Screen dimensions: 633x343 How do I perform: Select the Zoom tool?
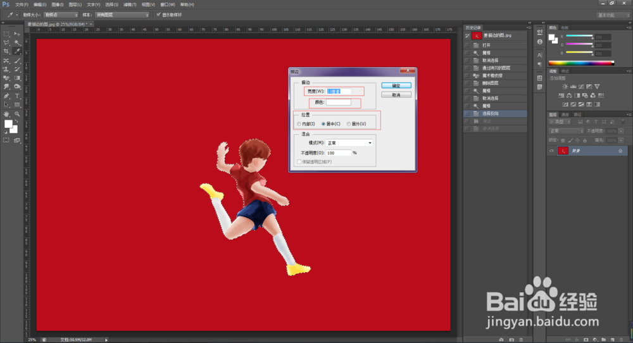pyautogui.click(x=17, y=114)
